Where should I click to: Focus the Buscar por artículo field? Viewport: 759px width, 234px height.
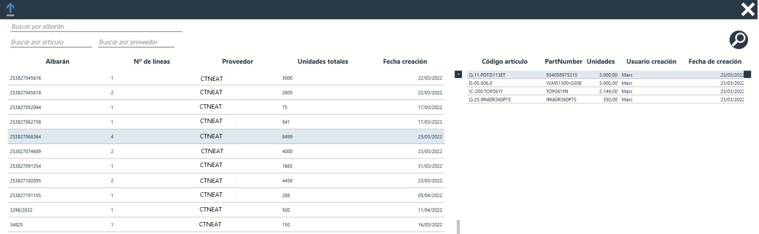point(51,42)
